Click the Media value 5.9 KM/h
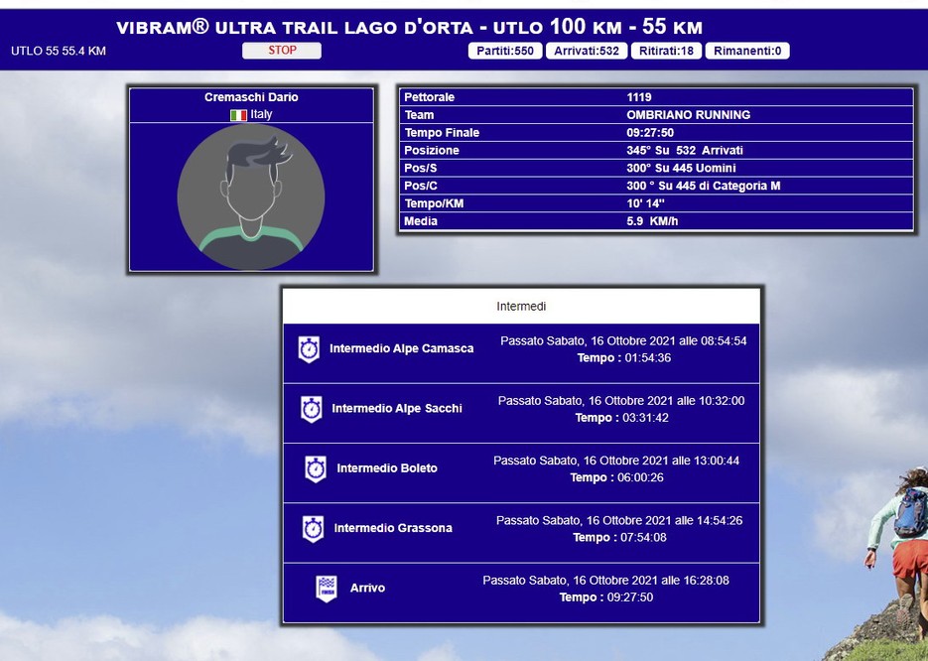This screenshot has height=661, width=928. point(650,221)
